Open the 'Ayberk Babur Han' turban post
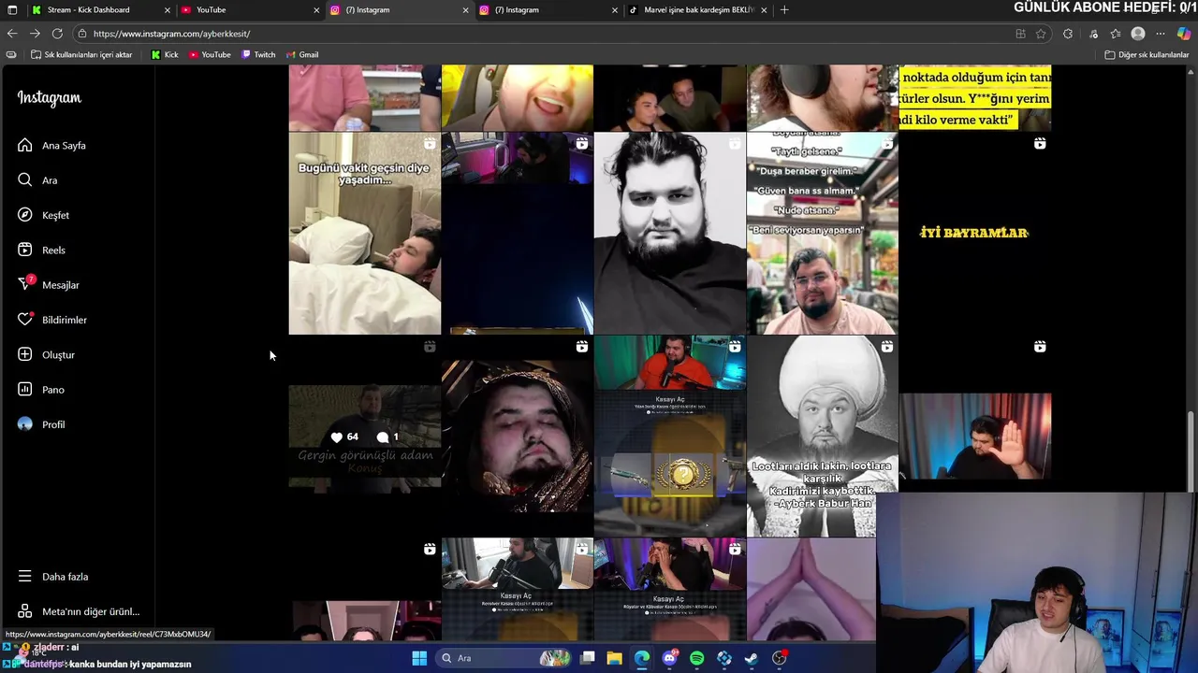 [x=822, y=436]
